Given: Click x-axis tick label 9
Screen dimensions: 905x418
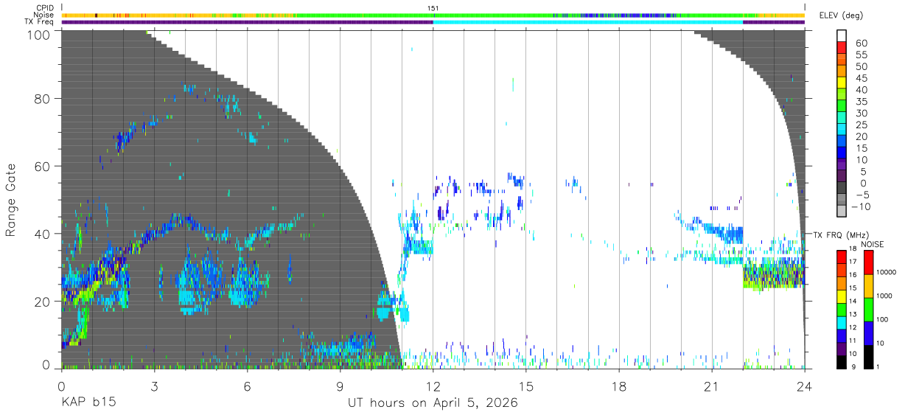Looking at the screenshot, I should click(x=340, y=386).
